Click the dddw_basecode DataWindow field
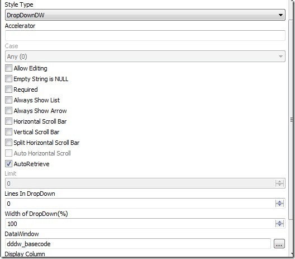This screenshot has width=295, height=259. 138,244
